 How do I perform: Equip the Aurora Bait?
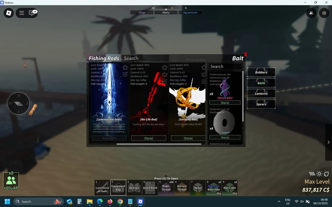click(224, 102)
